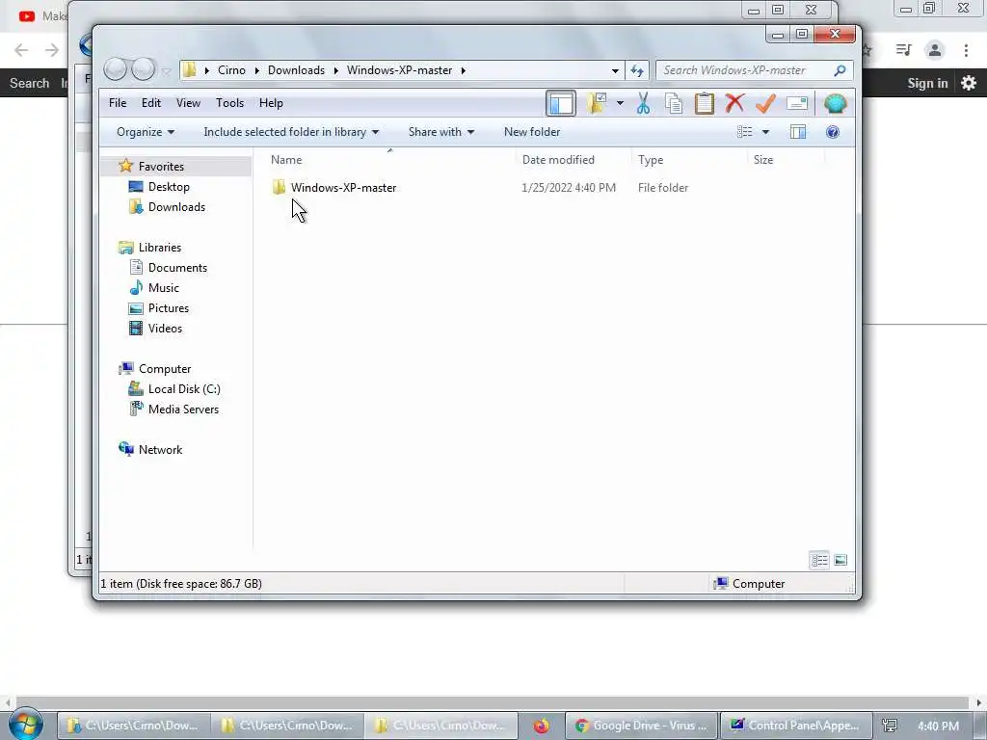Switch to Google Drive Chrome taskbar button

641,726
